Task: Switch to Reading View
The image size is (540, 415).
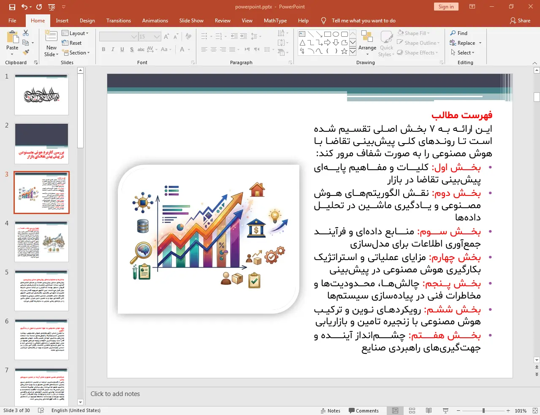Action: click(x=429, y=410)
